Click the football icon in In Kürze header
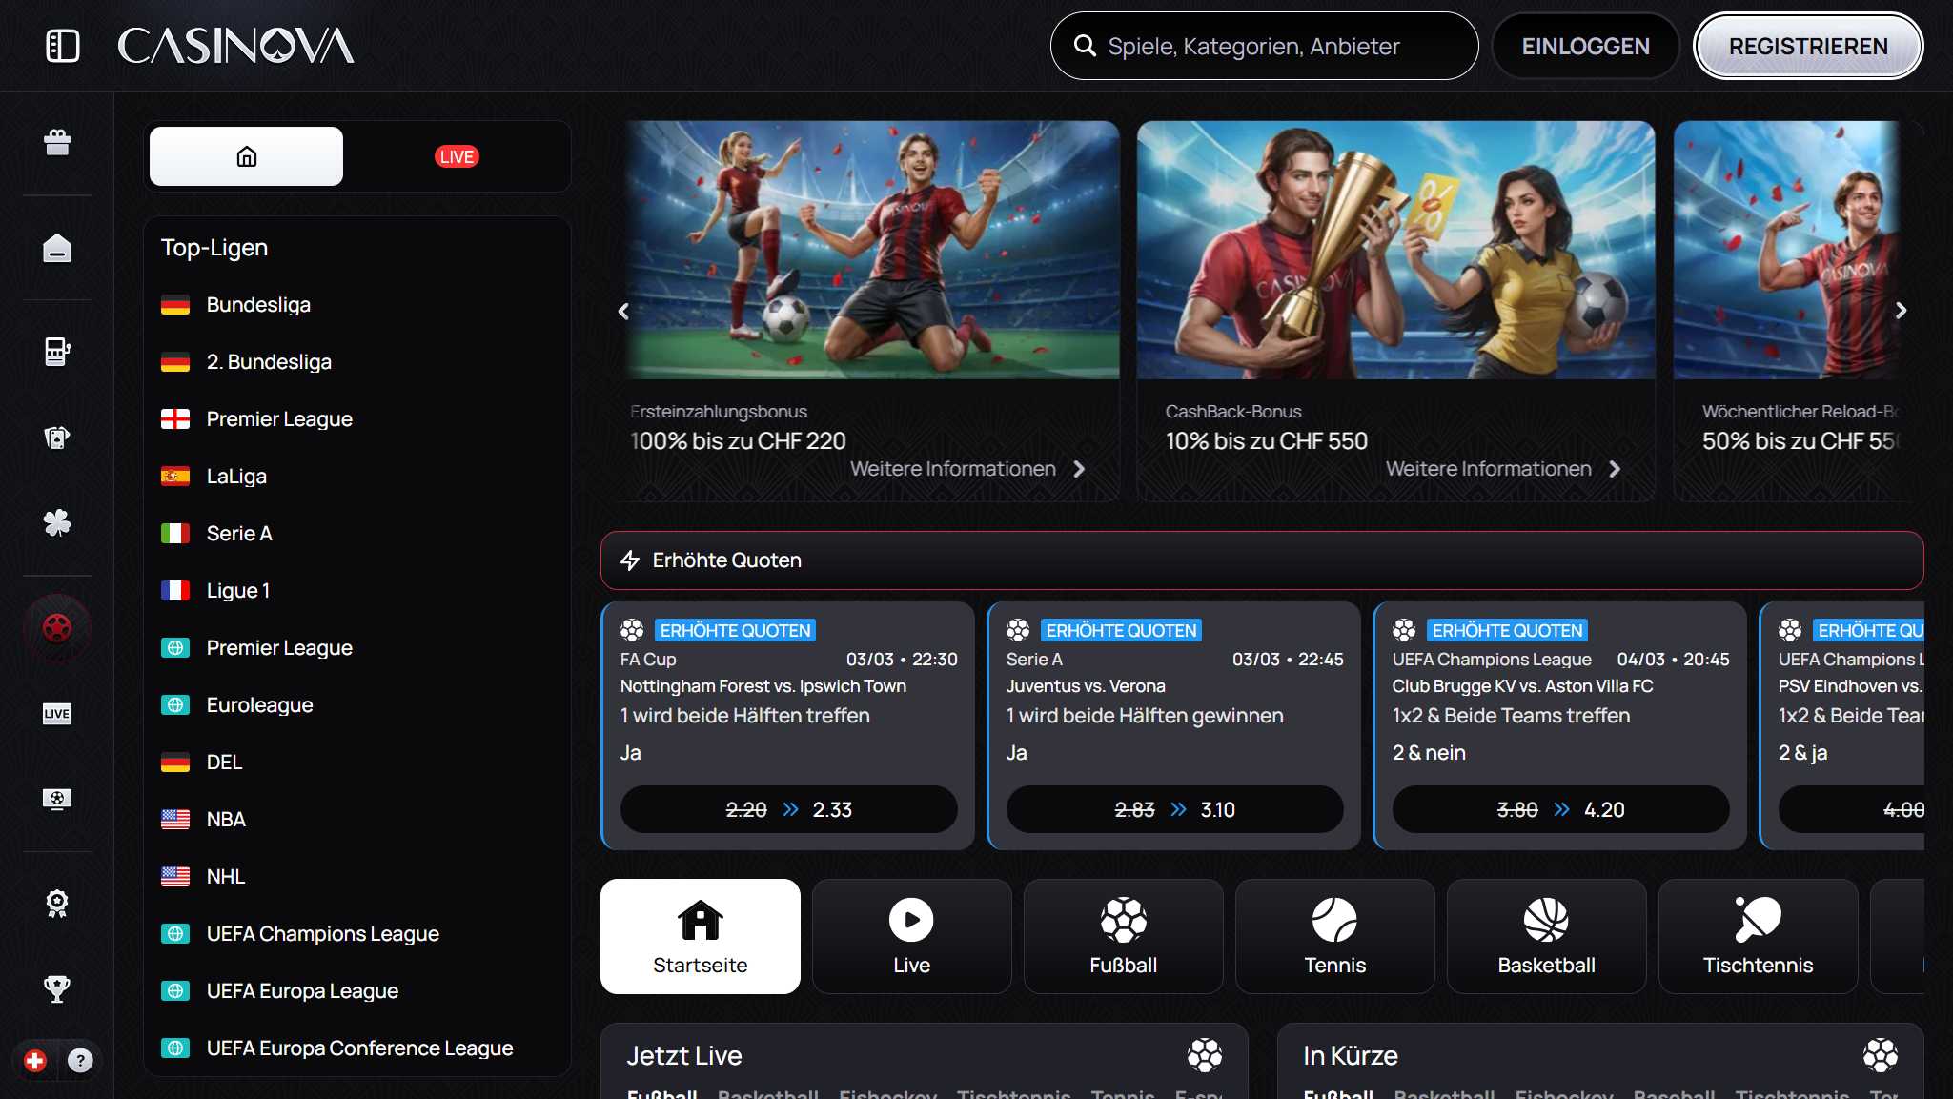This screenshot has width=1953, height=1099. [x=1881, y=1055]
